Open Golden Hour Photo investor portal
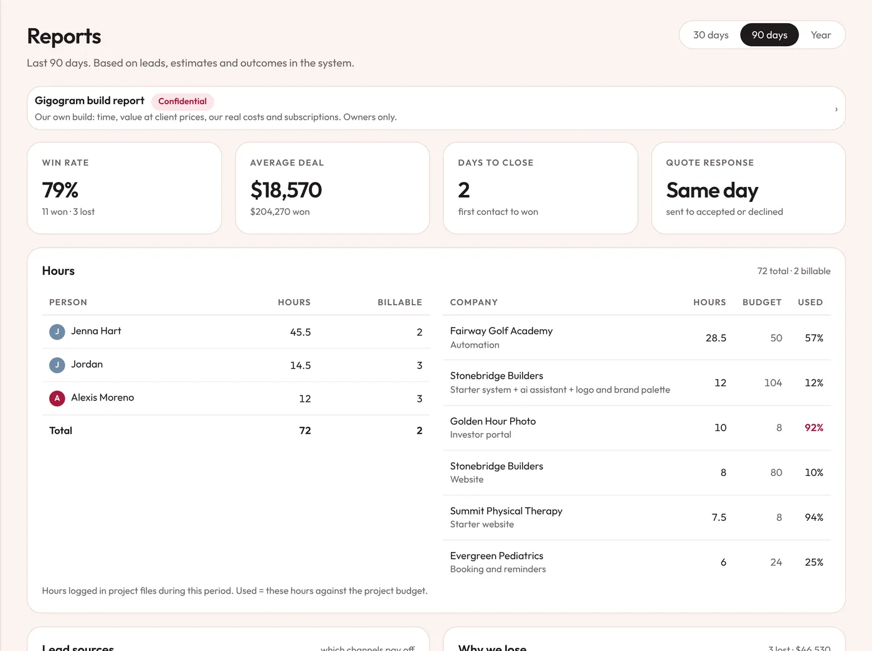 637,427
